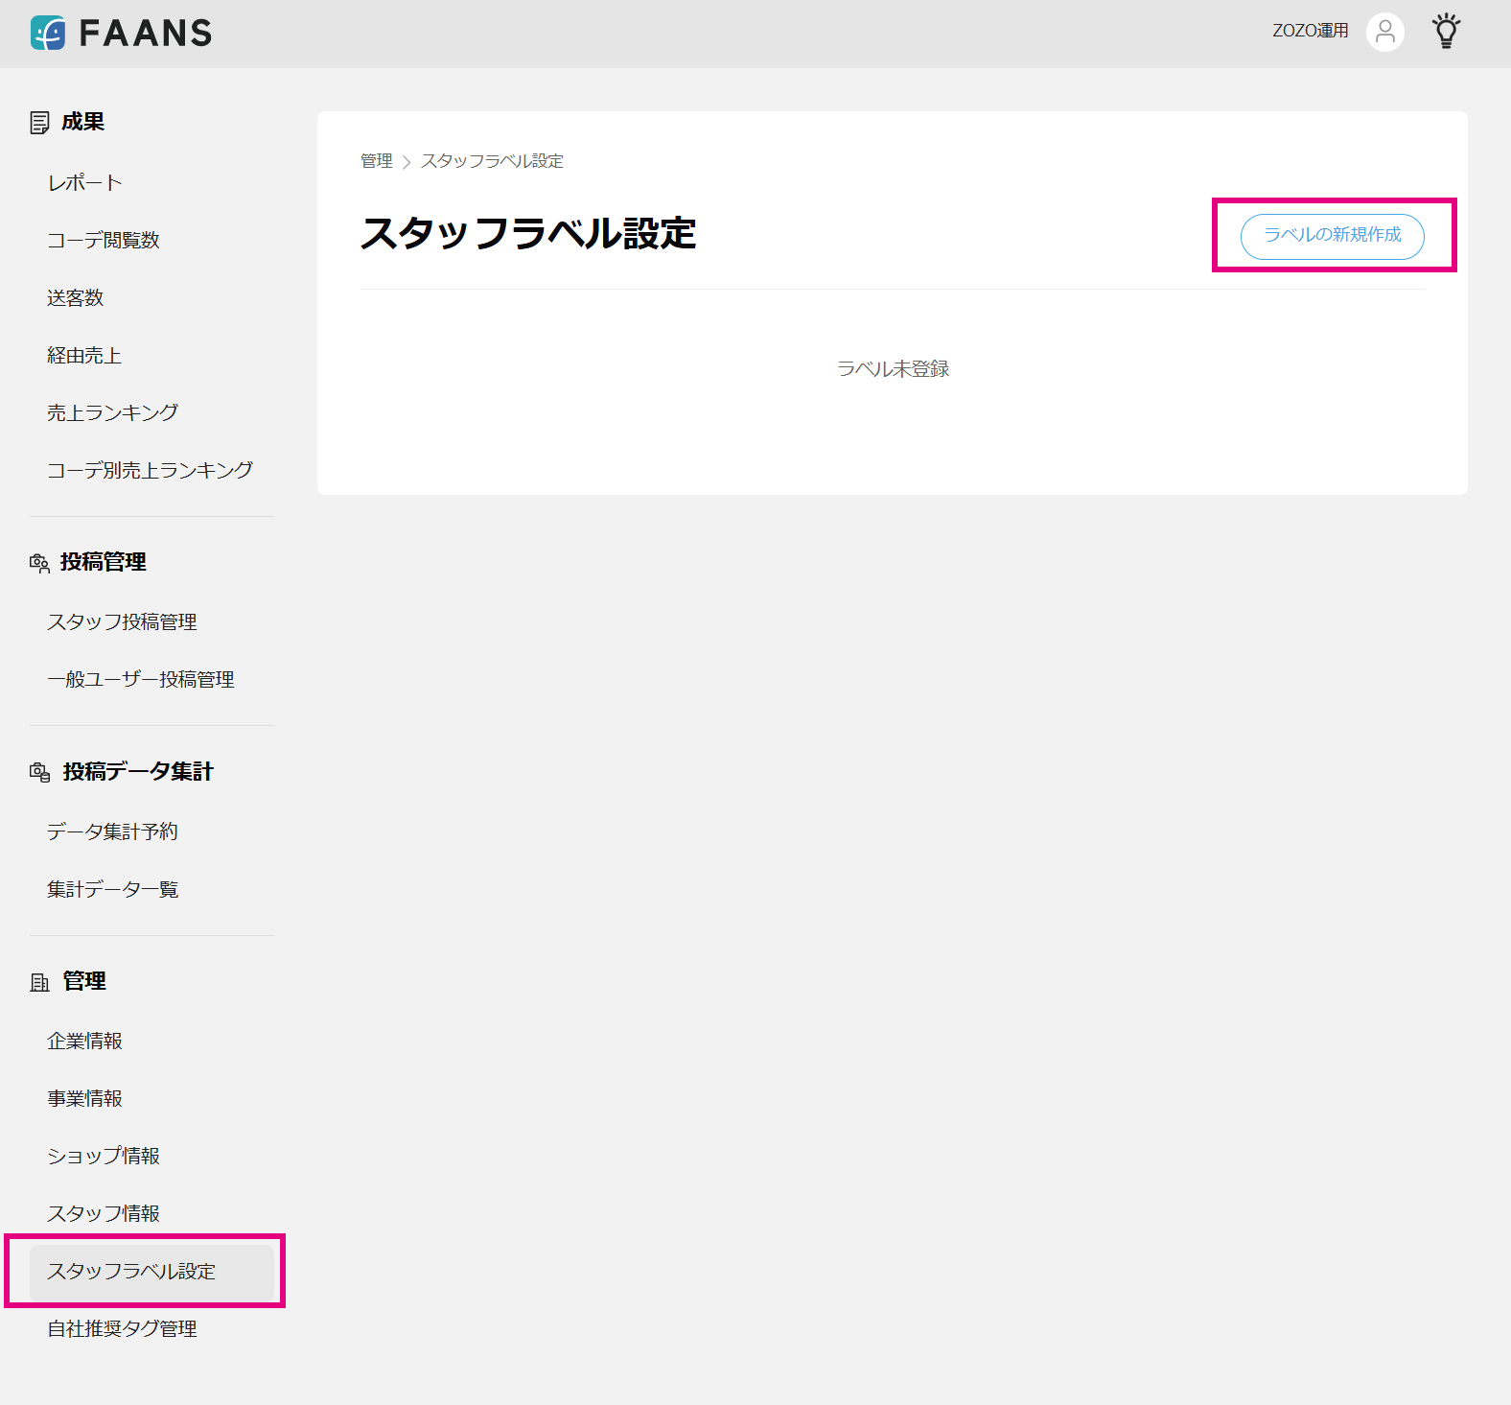Click the 成果 report document icon

tap(39, 123)
